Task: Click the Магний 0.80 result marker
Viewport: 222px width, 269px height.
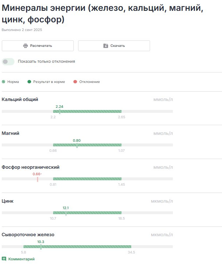Action: 77,145
